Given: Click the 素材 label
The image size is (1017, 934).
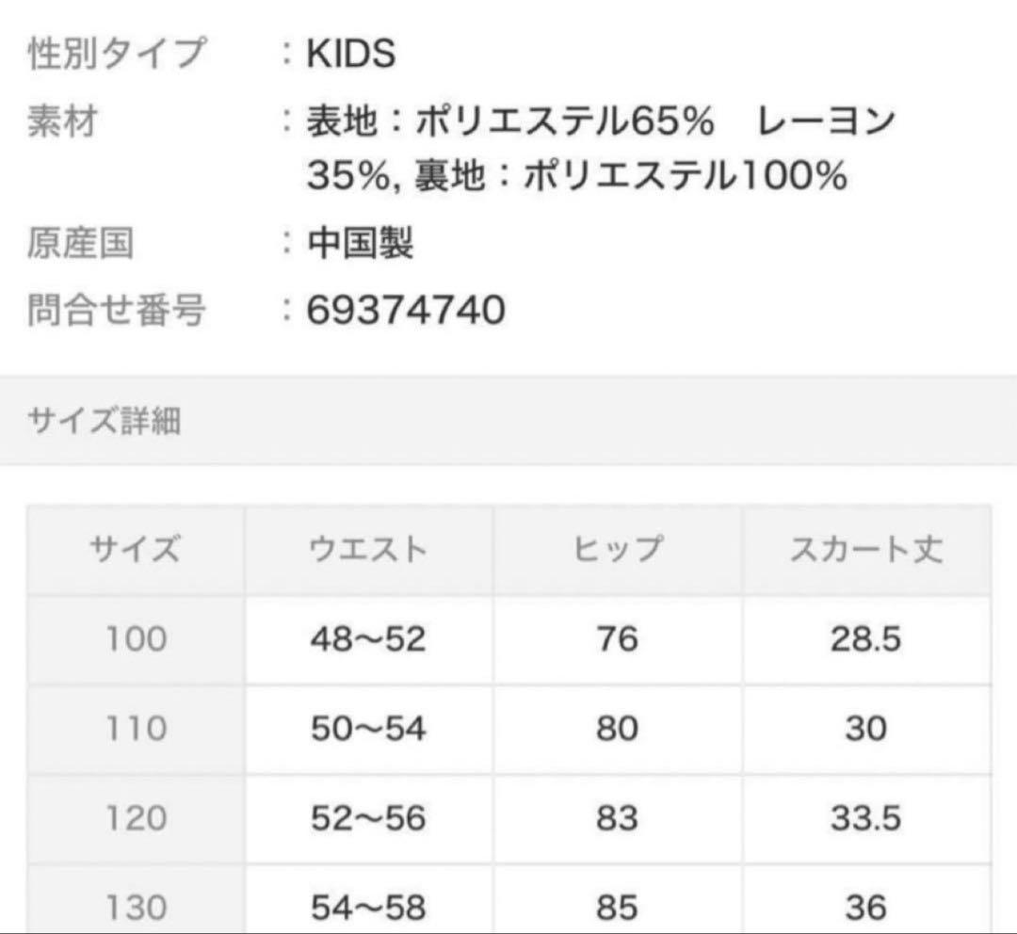Looking at the screenshot, I should [62, 121].
